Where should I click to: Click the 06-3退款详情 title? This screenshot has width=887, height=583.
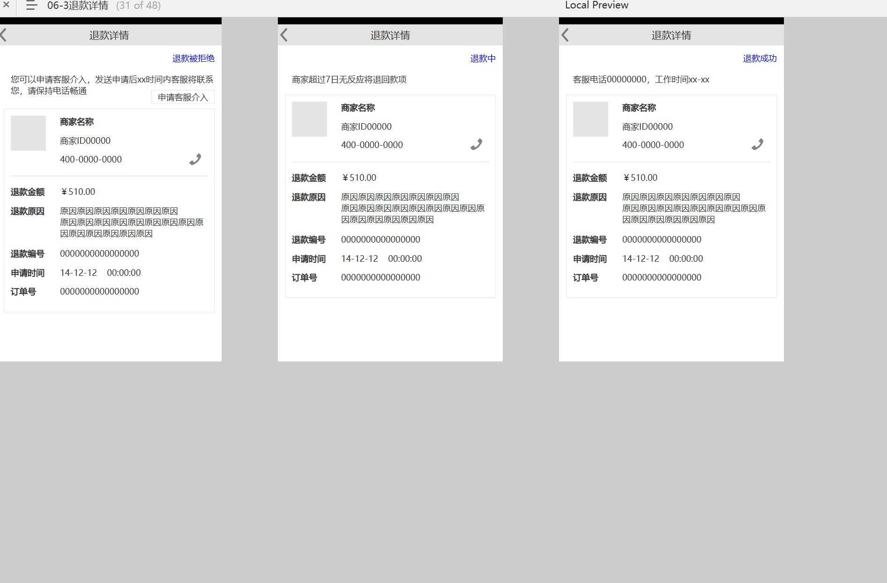pyautogui.click(x=77, y=6)
